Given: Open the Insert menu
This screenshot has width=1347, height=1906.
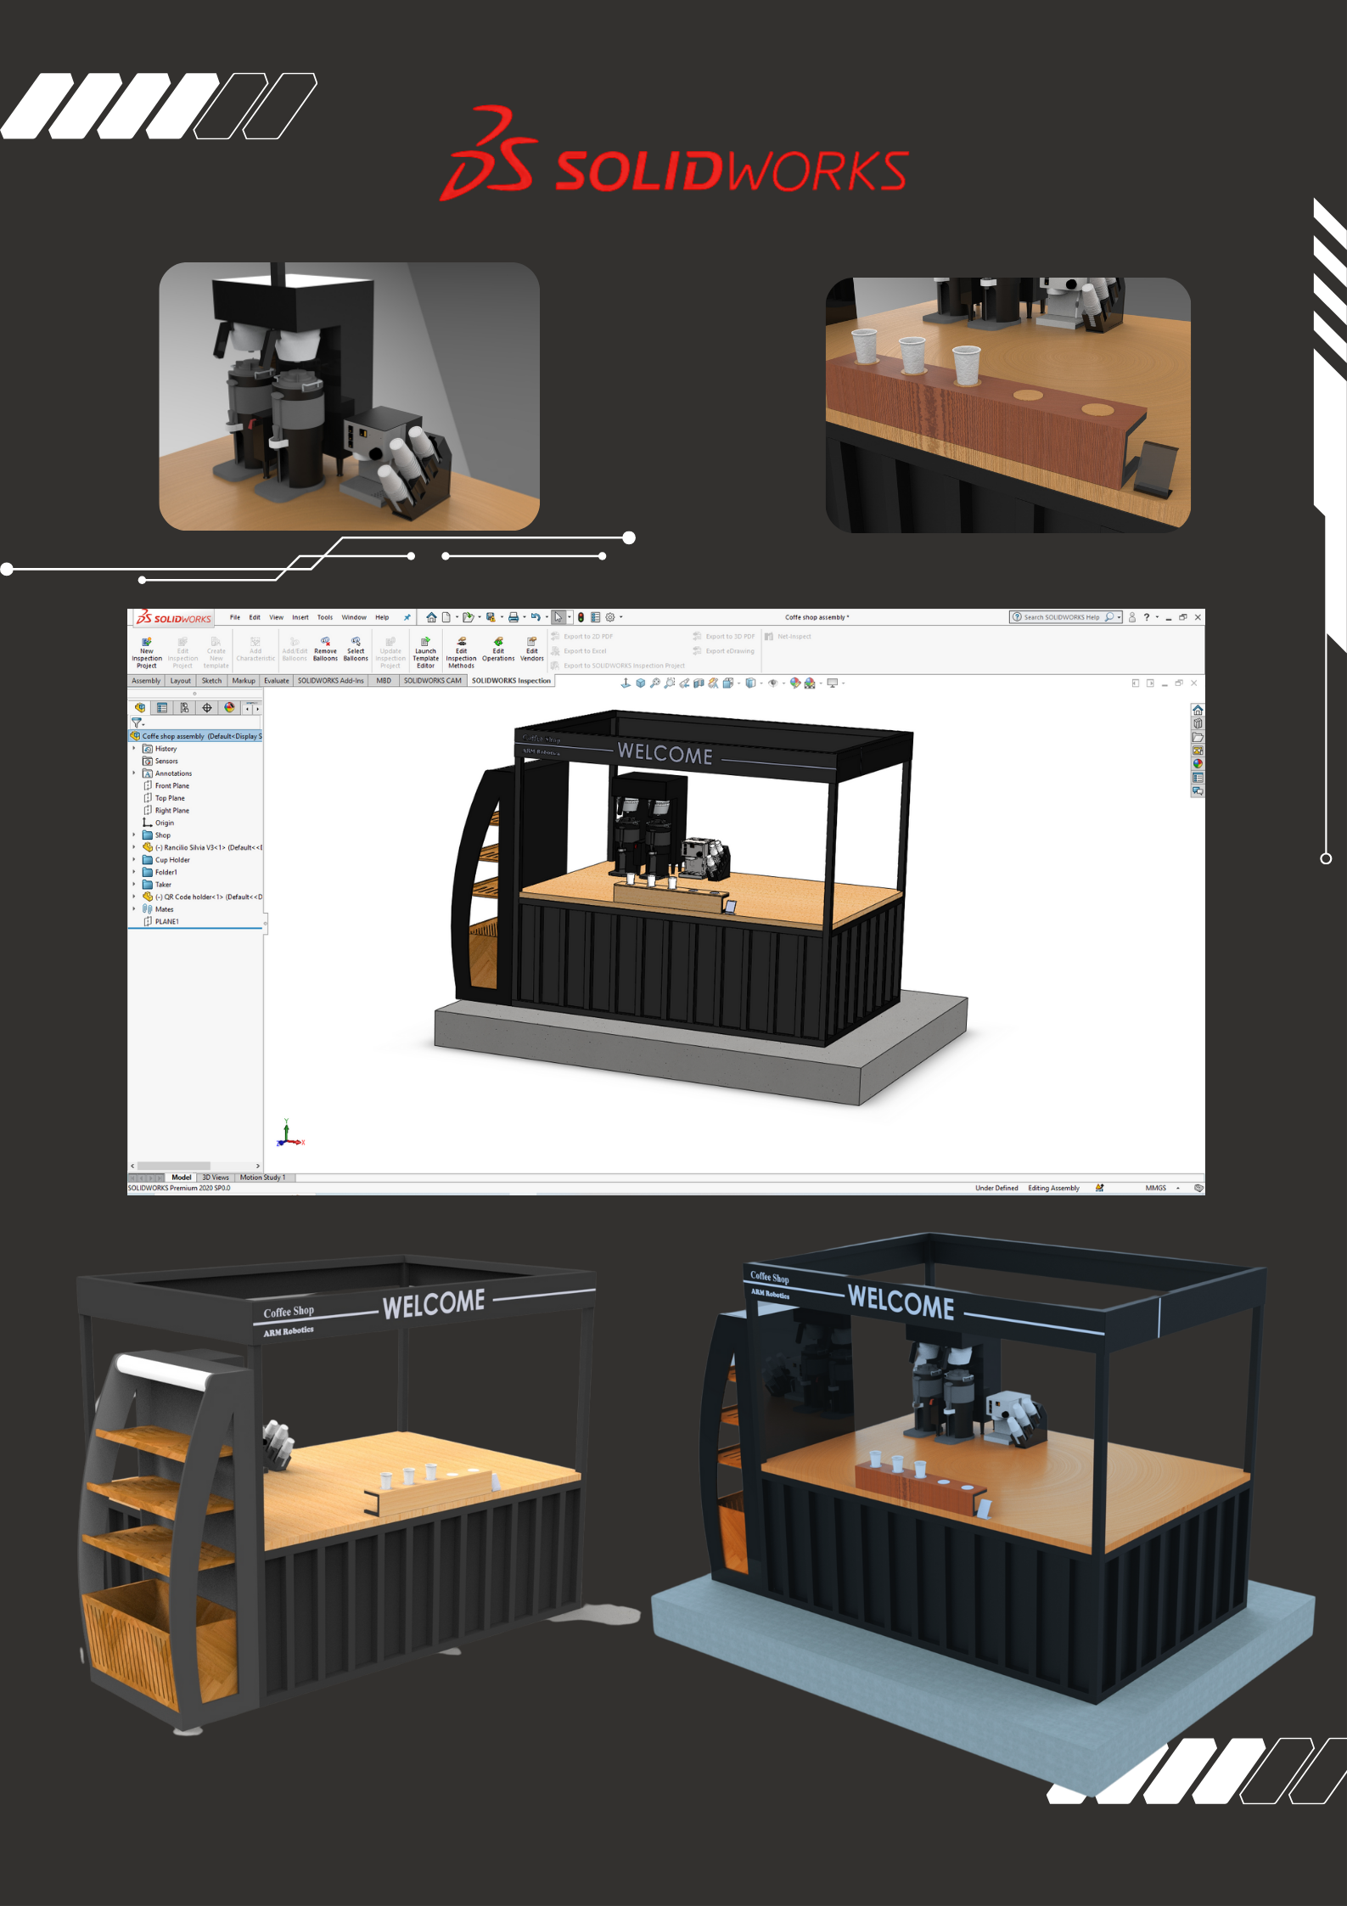Looking at the screenshot, I should (300, 617).
